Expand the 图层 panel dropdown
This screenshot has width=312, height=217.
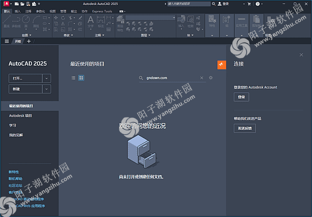(146, 35)
